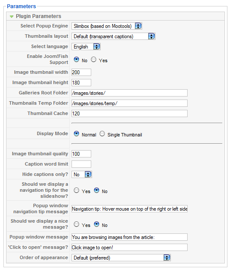Focus the Thumbnails Temp Folder field
The height and width of the screenshot is (269, 230).
(129, 103)
